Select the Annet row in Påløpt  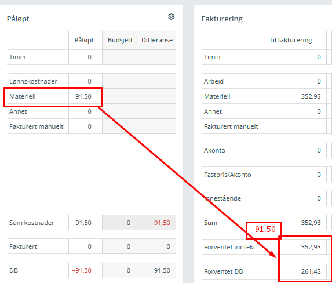click(x=92, y=111)
